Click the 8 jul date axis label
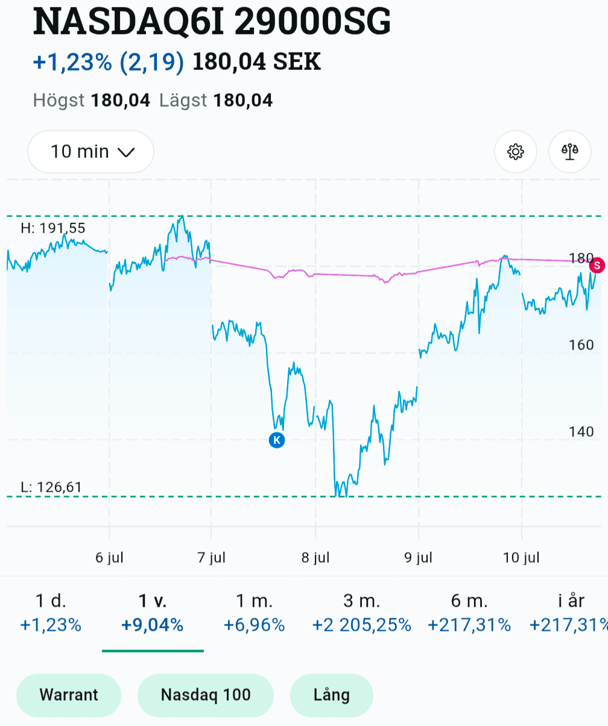Viewport: 608px width, 726px height. (315, 558)
